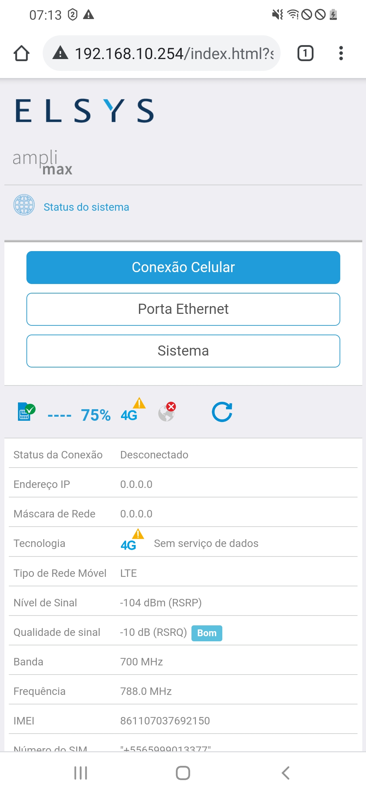Tap the 4G warning icon in status bar
This screenshot has height=794, width=366.
click(133, 411)
